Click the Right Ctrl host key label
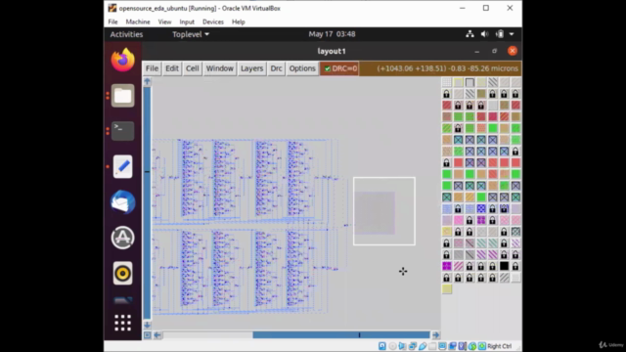626x352 pixels. [499, 346]
